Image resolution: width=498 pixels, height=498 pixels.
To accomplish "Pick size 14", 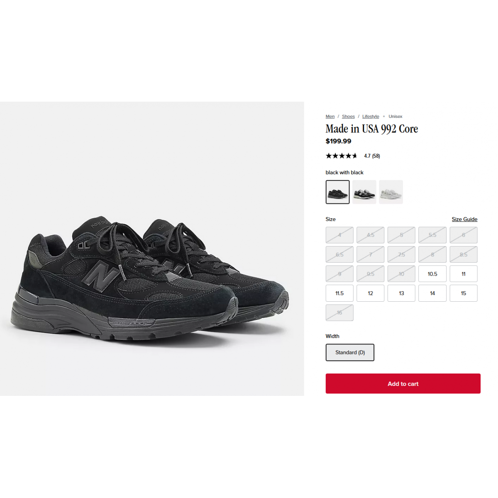I will 432,293.
